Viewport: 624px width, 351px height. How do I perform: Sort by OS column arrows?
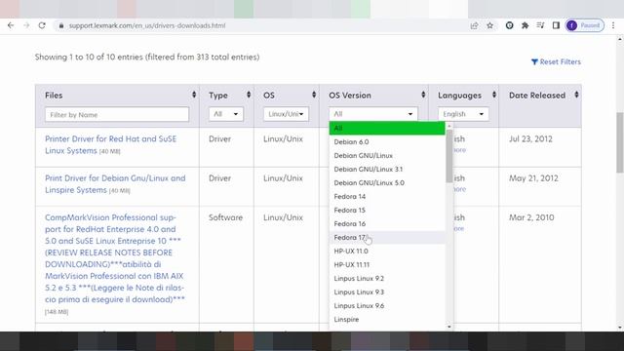pyautogui.click(x=314, y=95)
